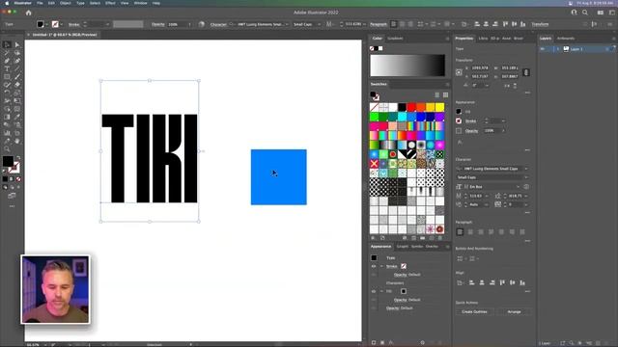Open Opacity link in control bar

pos(158,24)
